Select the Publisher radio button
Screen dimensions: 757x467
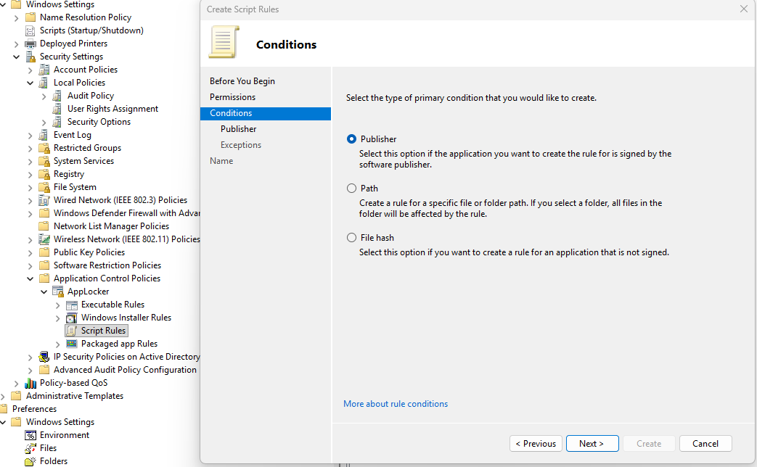coord(351,139)
